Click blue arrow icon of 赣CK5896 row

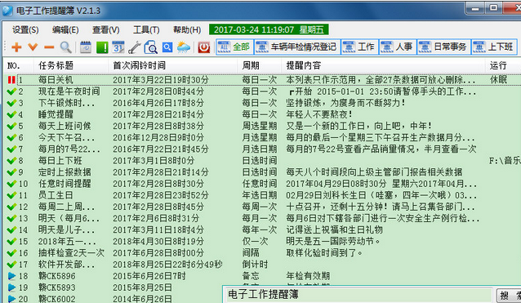[11, 276]
